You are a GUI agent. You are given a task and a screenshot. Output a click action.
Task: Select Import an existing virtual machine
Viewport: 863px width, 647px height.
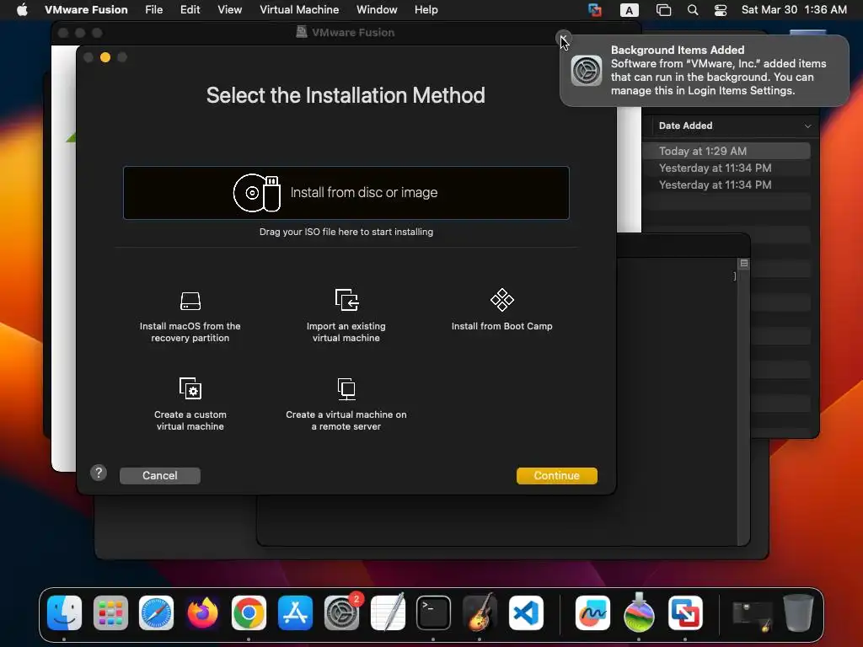click(x=346, y=317)
